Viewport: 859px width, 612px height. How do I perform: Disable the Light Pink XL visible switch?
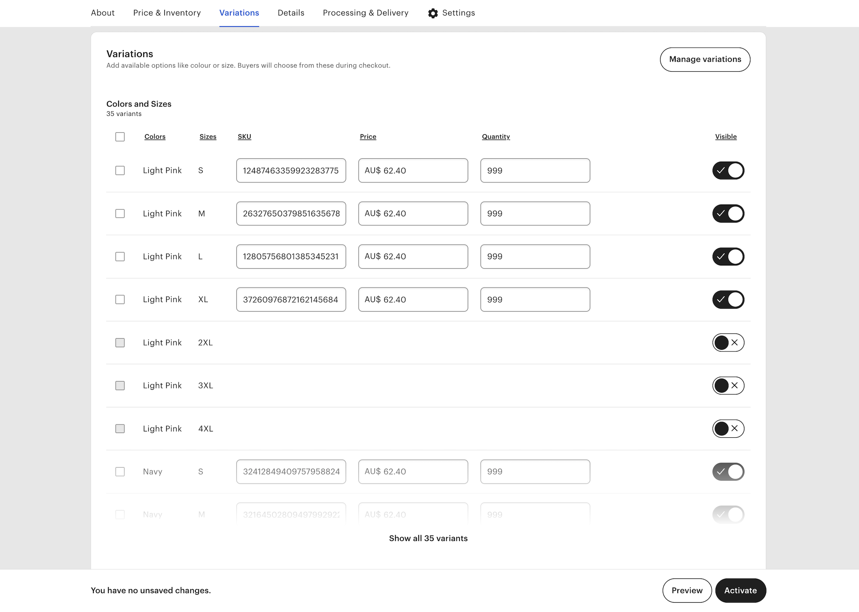point(728,299)
